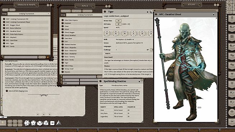Click the Tiger Constitution score box
This screenshot has height=132, width=235.
pos(125,33)
